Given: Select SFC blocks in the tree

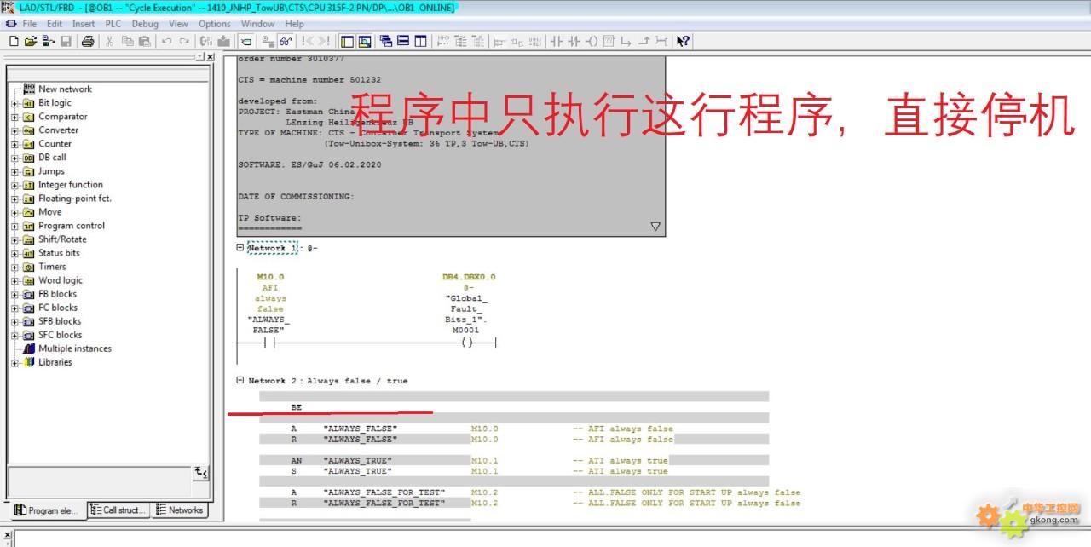Looking at the screenshot, I should (x=60, y=335).
